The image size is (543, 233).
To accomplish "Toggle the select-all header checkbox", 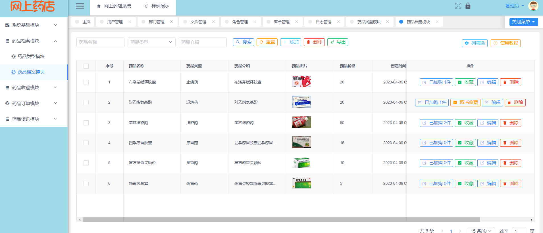I will pyautogui.click(x=86, y=66).
